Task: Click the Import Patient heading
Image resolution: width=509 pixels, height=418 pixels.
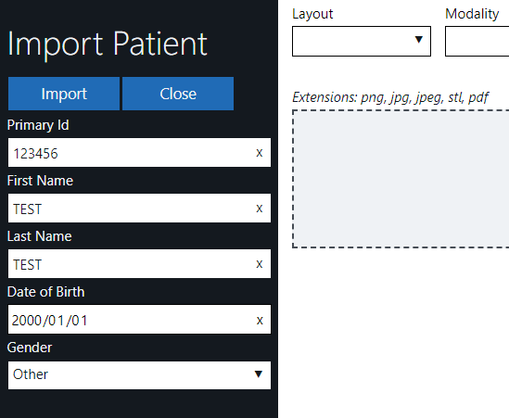Action: coord(108,44)
